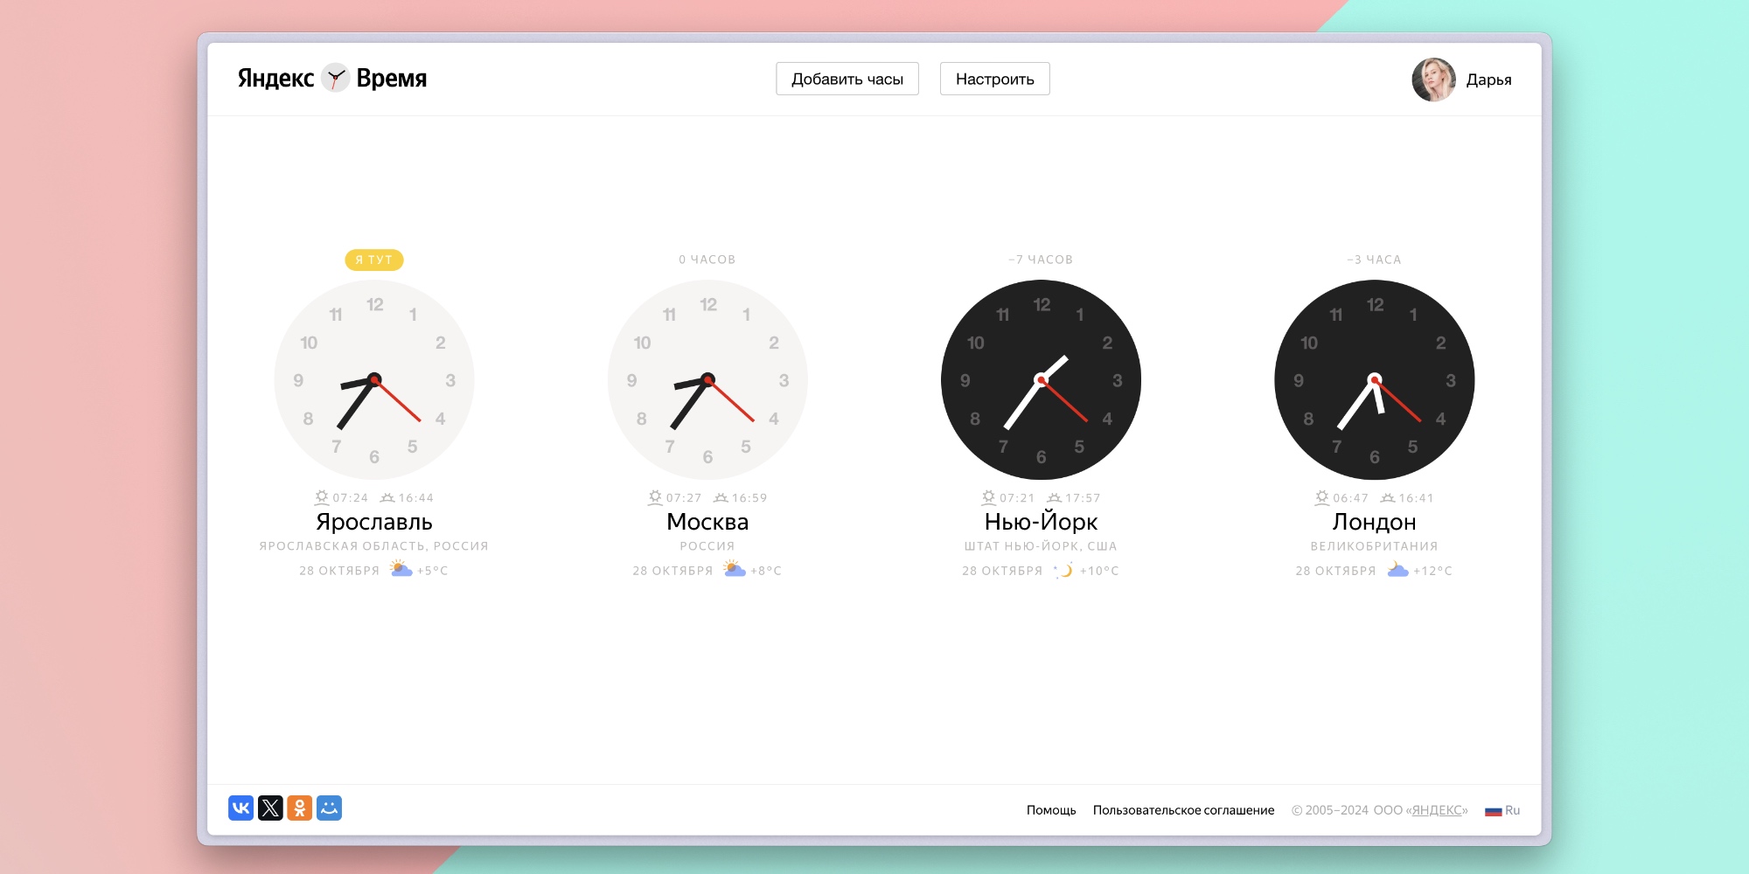The width and height of the screenshot is (1749, 874).
Task: Click the Нью-Йорк sunset time 17:57
Action: [x=1083, y=498]
